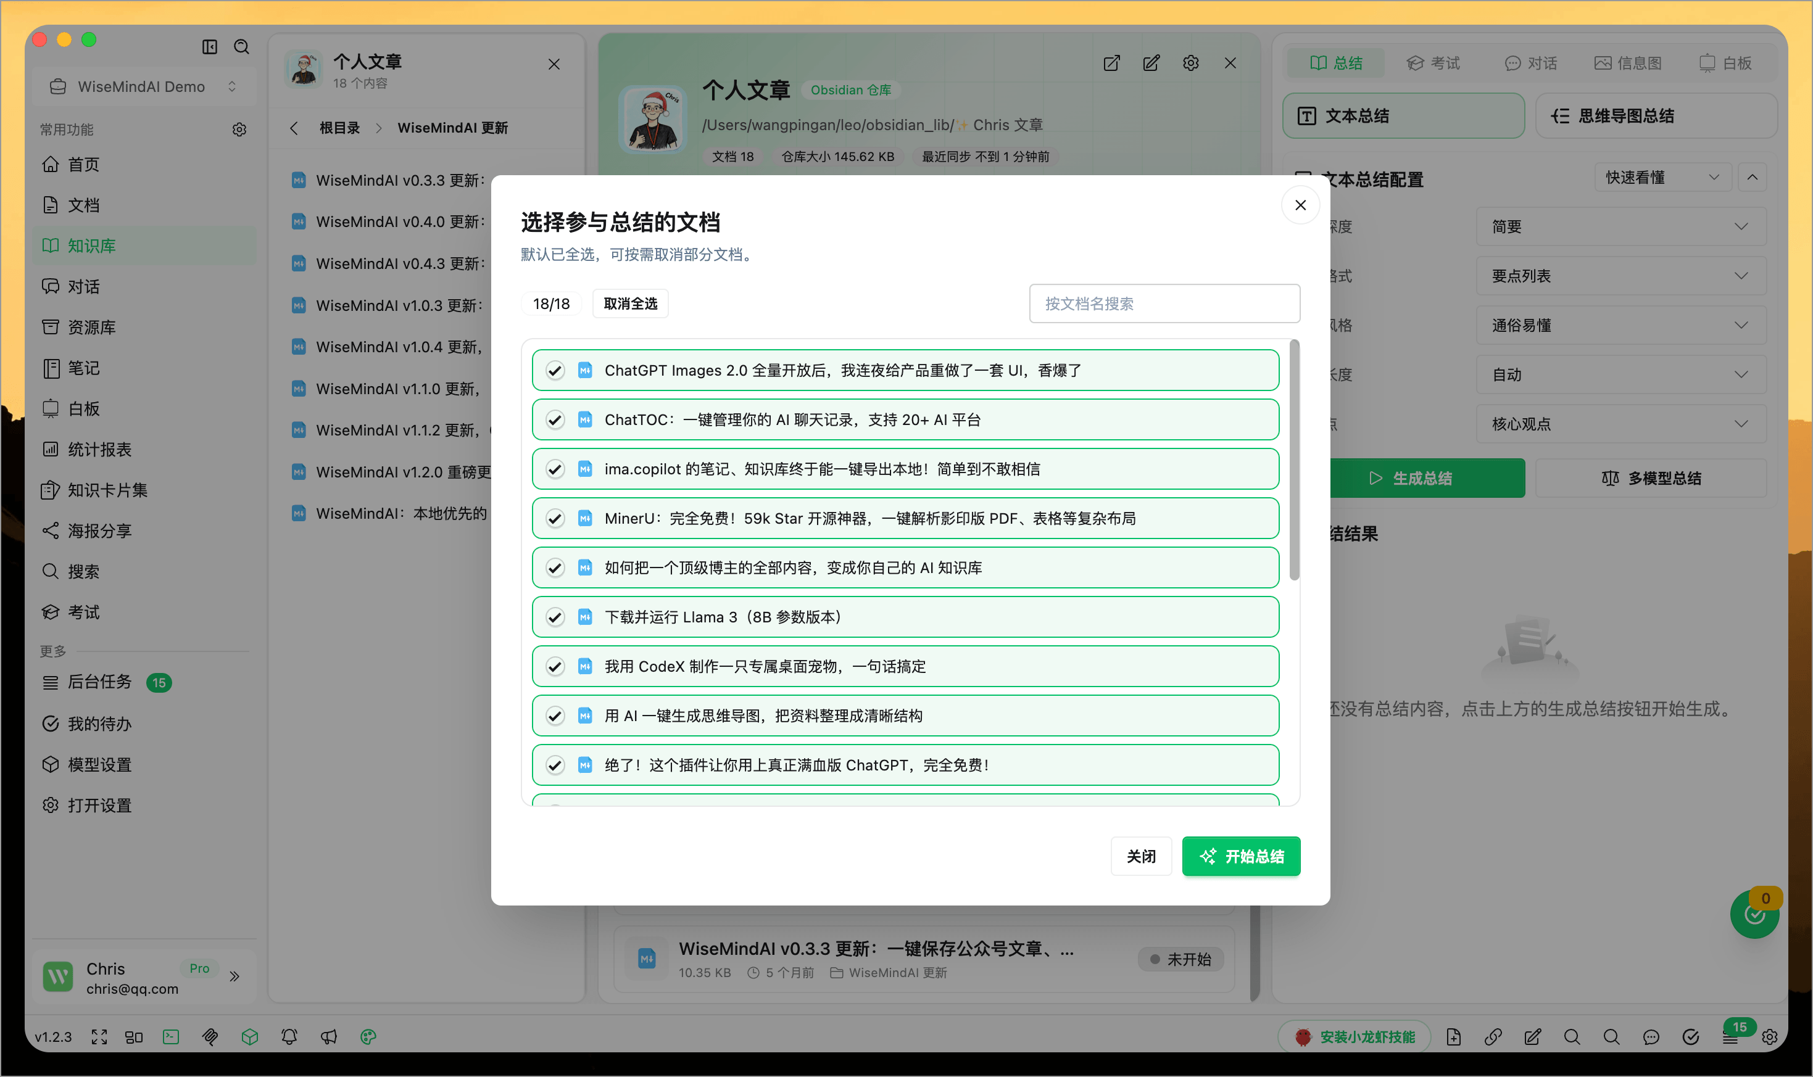
Task: Open the sidebar search magnifier icon
Action: click(242, 47)
